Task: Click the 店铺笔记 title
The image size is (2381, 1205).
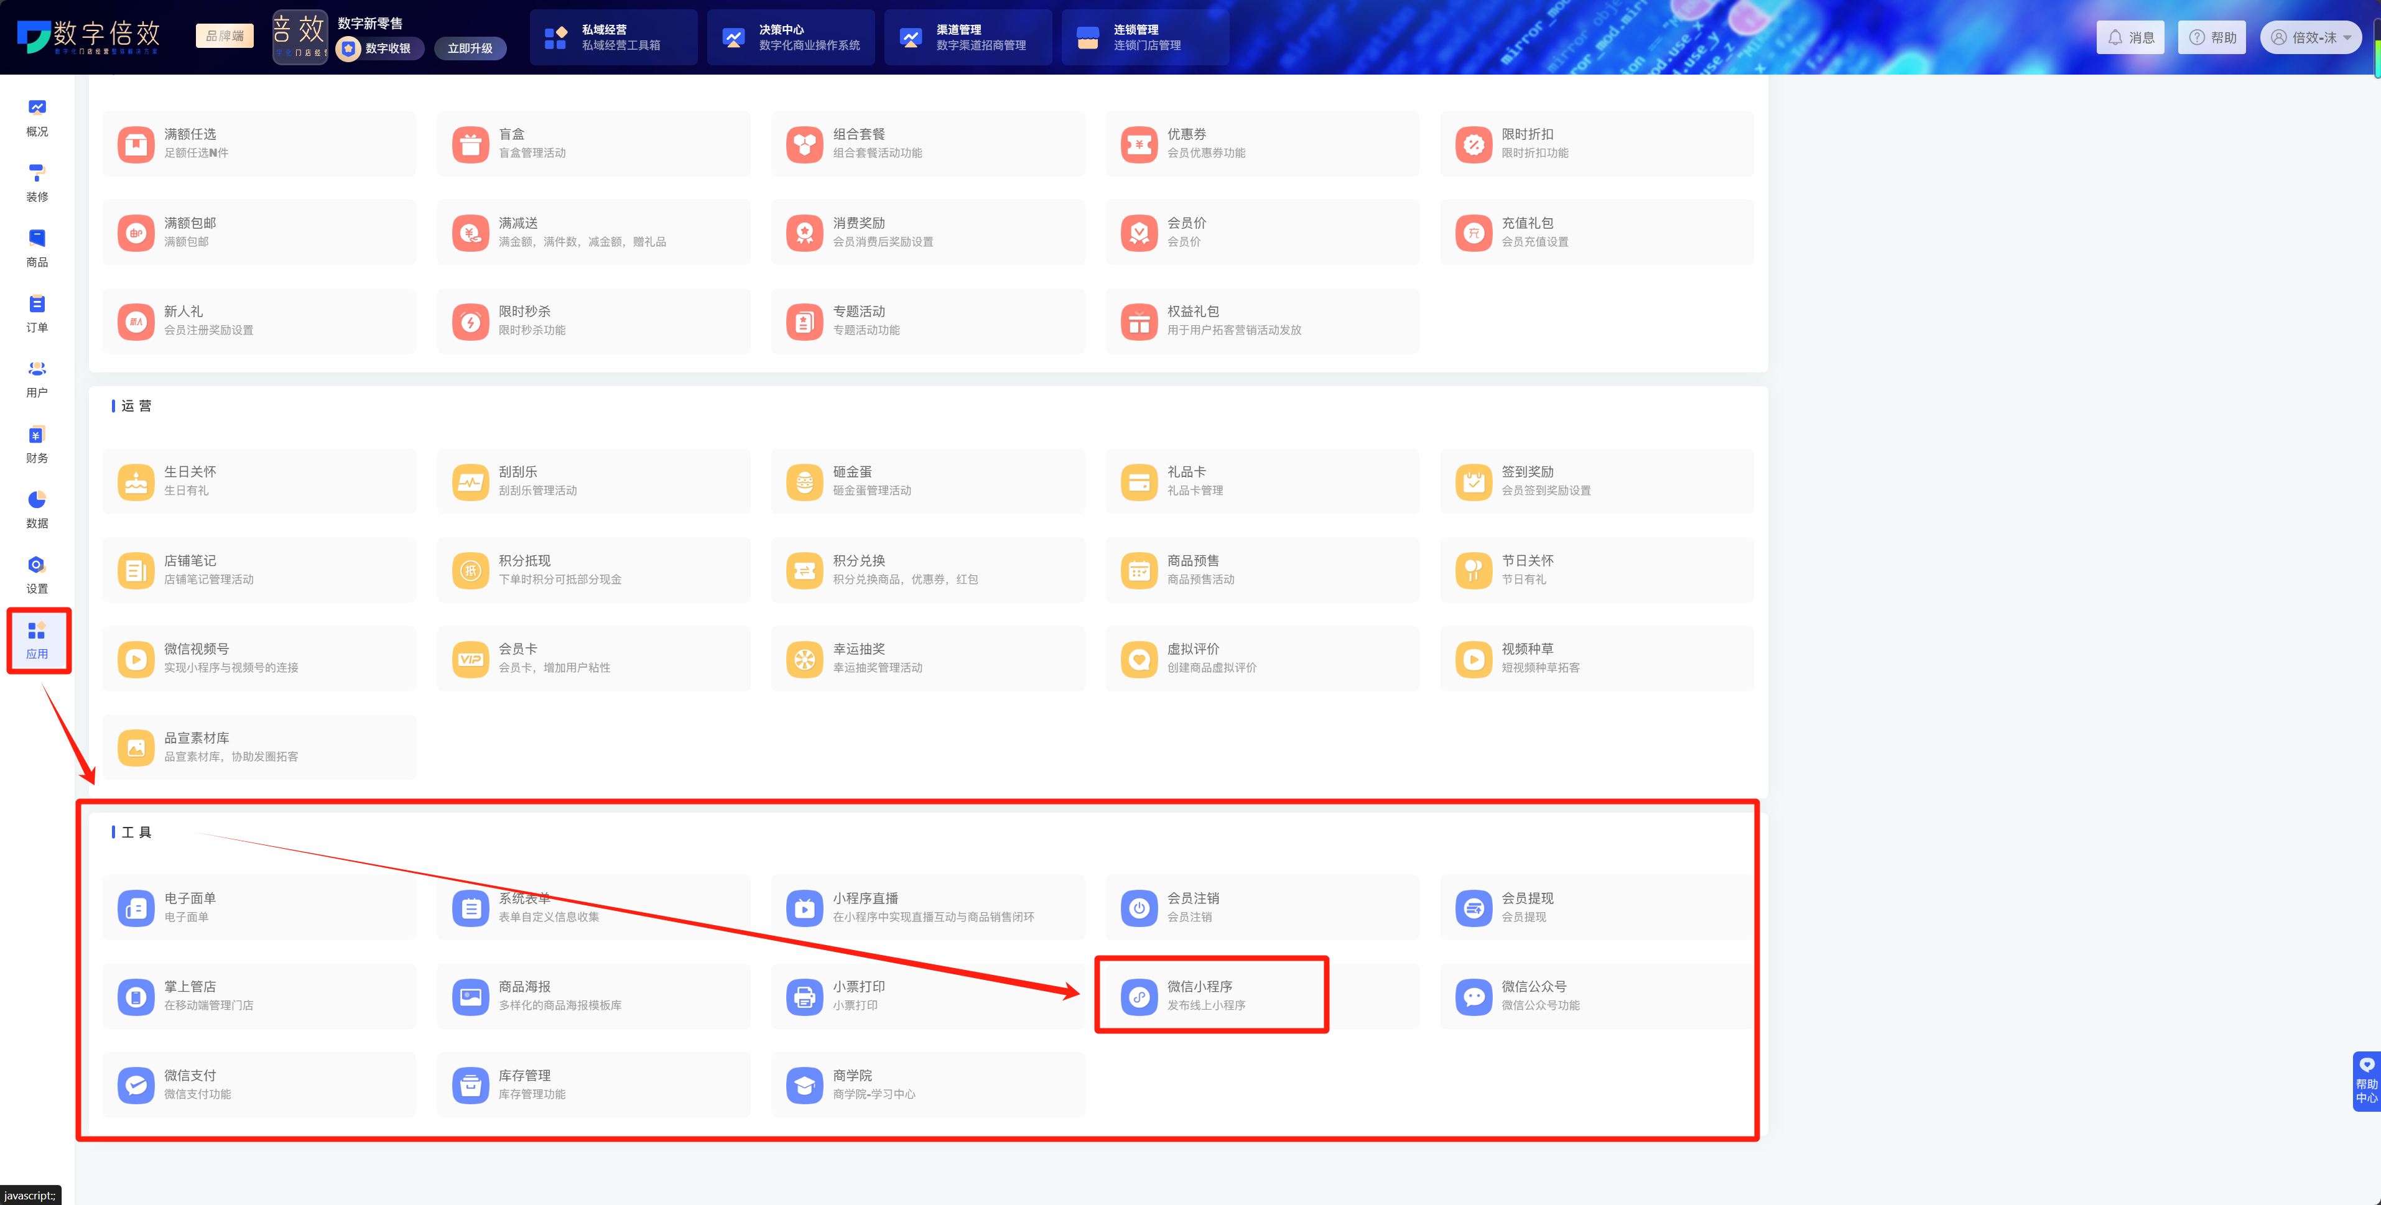Action: pyautogui.click(x=190, y=560)
